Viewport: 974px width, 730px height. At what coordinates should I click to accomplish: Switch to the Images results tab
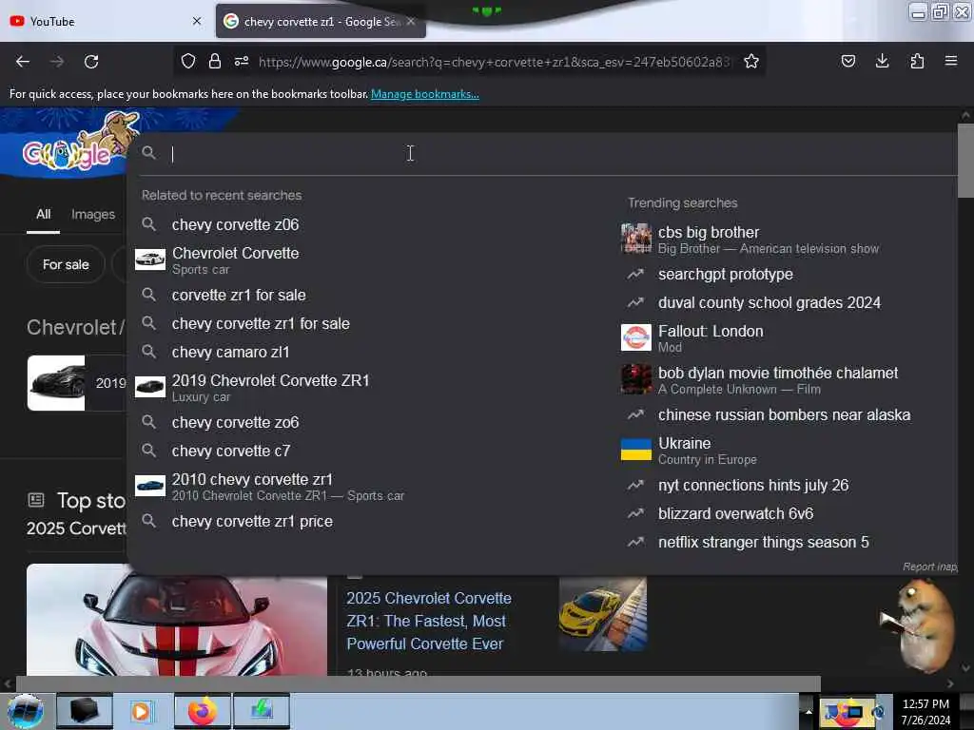(x=93, y=215)
